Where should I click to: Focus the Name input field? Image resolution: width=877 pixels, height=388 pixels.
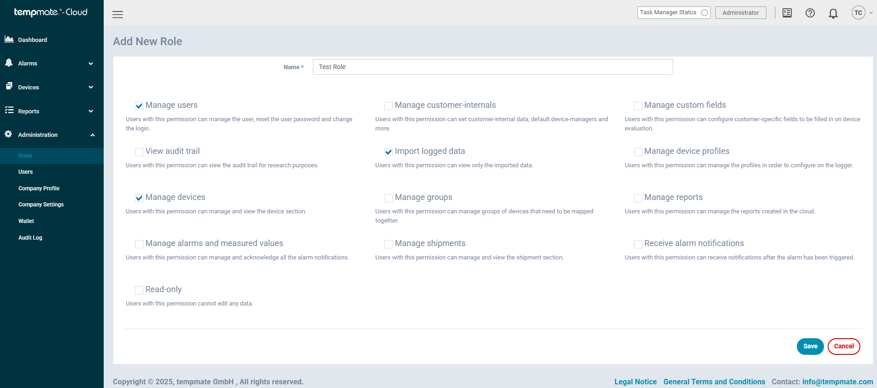point(493,67)
